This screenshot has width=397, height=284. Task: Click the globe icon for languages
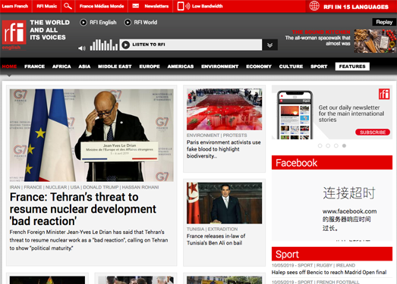coord(314,6)
